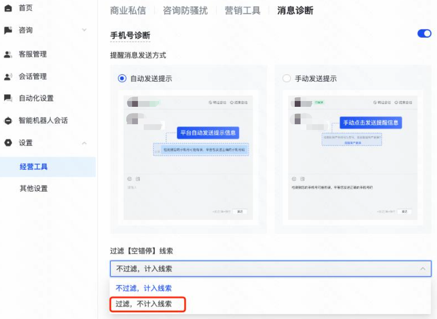Image resolution: width=437 pixels, height=319 pixels.
Task: Click the 设置 gear icon in sidebar
Action: pos(7,143)
